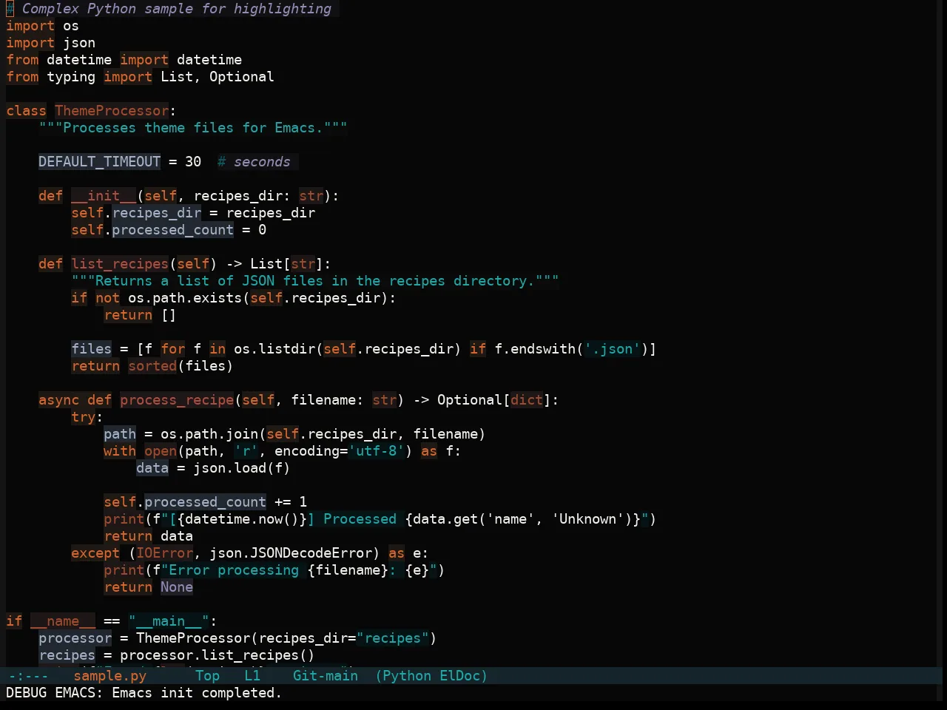
Task: Click the "__main__" string
Action: coord(169,621)
